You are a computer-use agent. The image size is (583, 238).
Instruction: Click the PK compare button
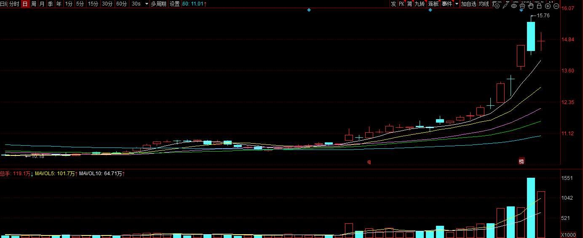402,4
